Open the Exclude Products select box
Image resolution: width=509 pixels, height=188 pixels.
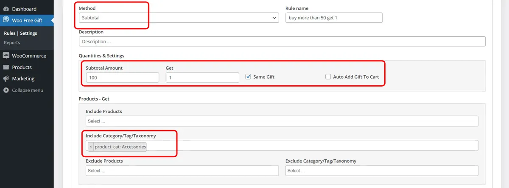182,171
